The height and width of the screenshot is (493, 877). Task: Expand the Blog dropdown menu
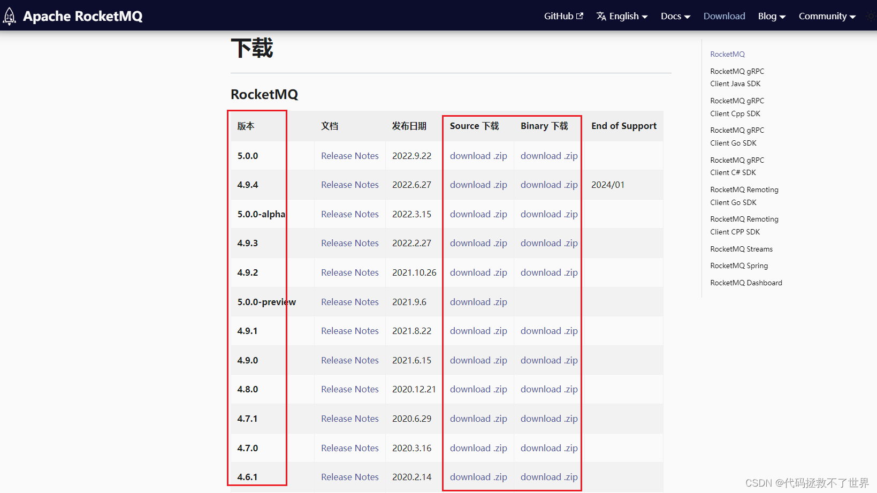pyautogui.click(x=772, y=16)
